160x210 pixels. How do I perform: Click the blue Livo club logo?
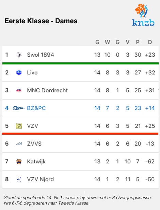coord(19,73)
